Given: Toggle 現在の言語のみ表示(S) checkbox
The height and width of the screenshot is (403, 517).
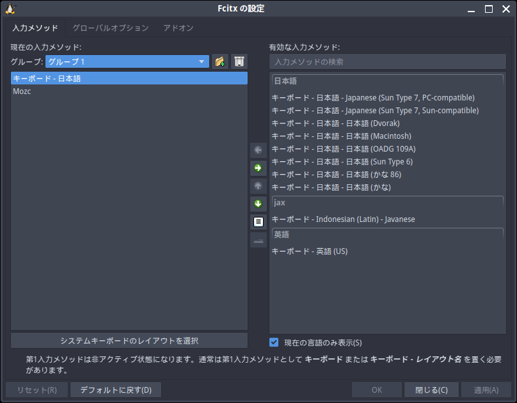Looking at the screenshot, I should [x=274, y=342].
